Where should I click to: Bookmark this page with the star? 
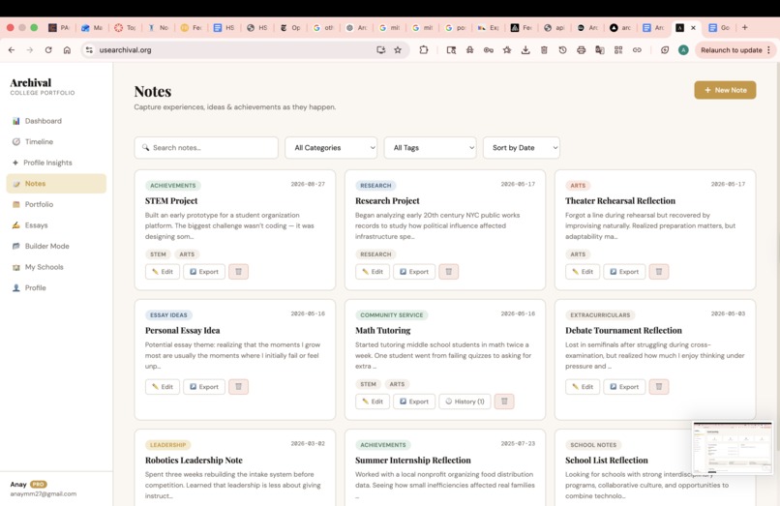398,49
